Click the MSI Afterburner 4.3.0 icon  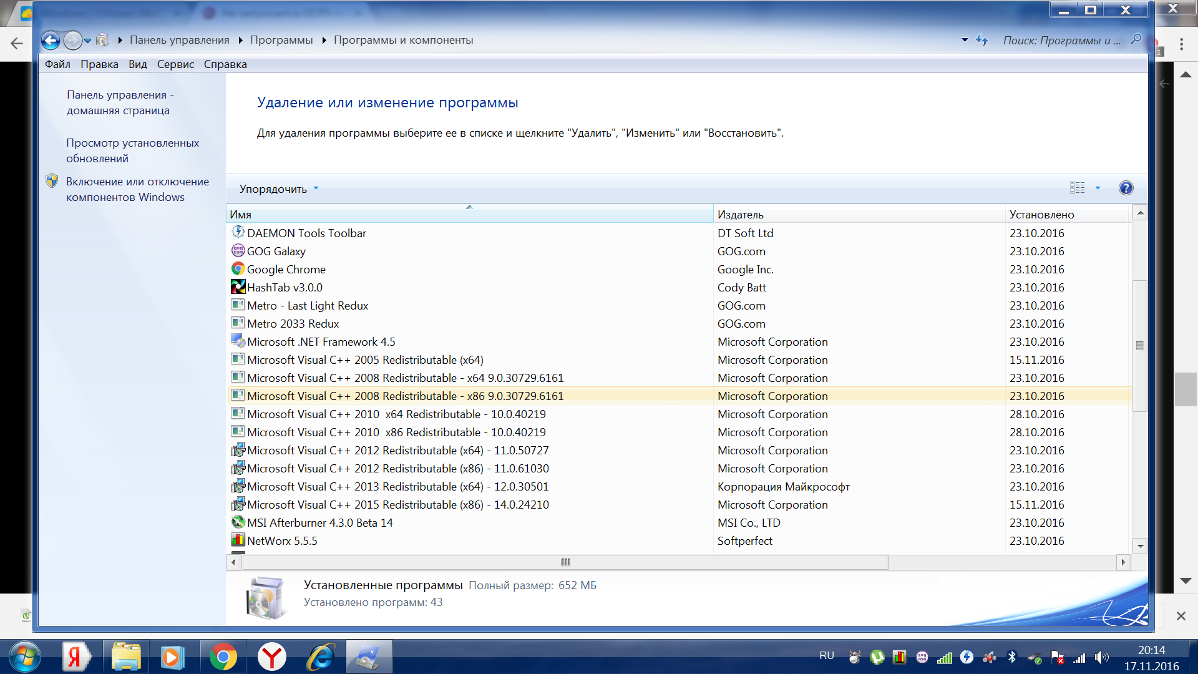pos(238,522)
